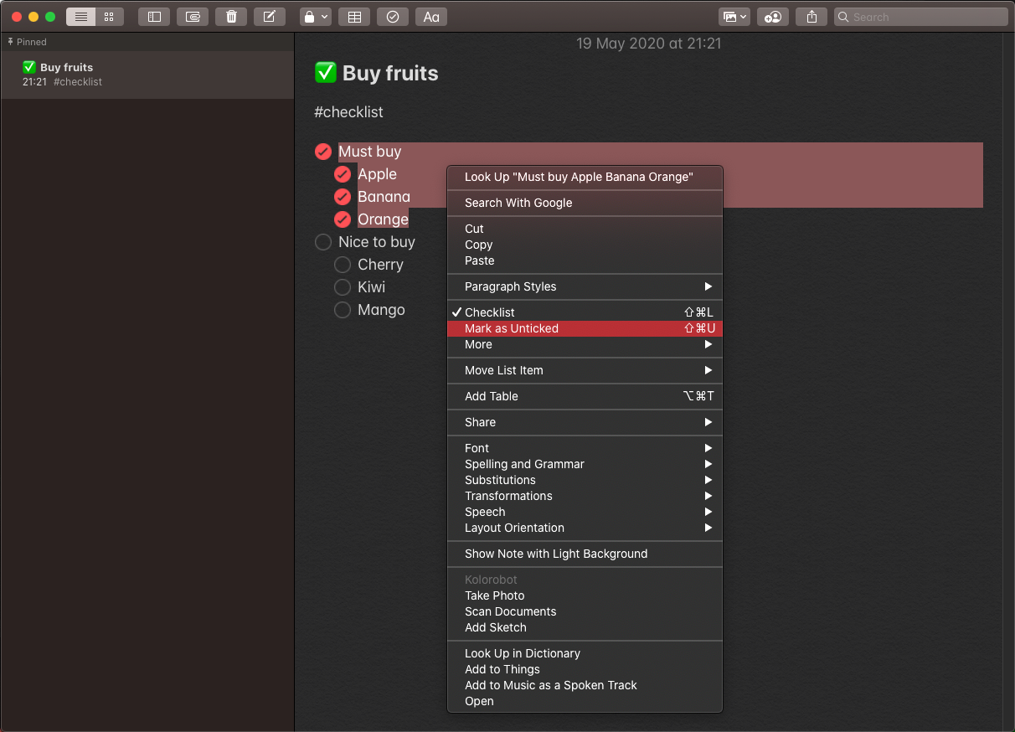Select Search With Google from the menu
Image resolution: width=1015 pixels, height=732 pixels.
(585, 203)
